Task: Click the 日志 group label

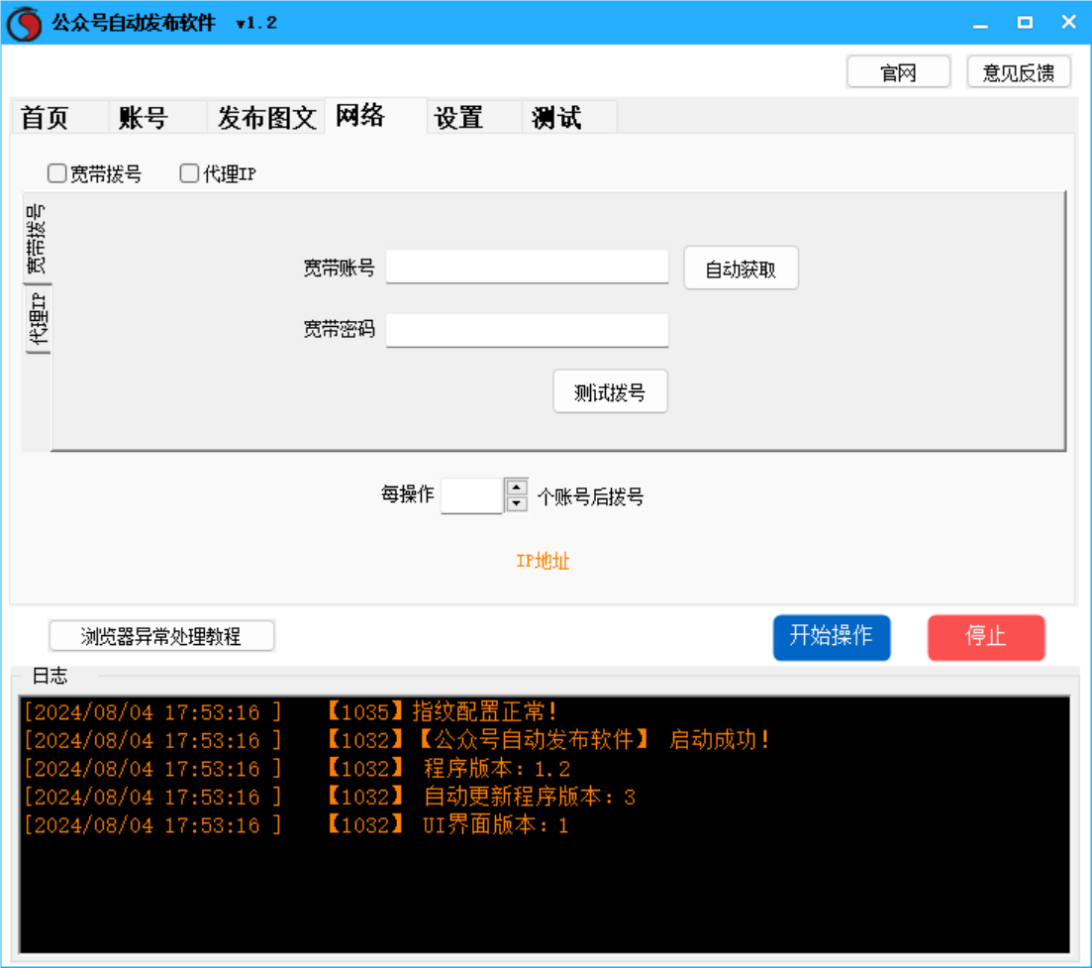Action: (x=50, y=675)
